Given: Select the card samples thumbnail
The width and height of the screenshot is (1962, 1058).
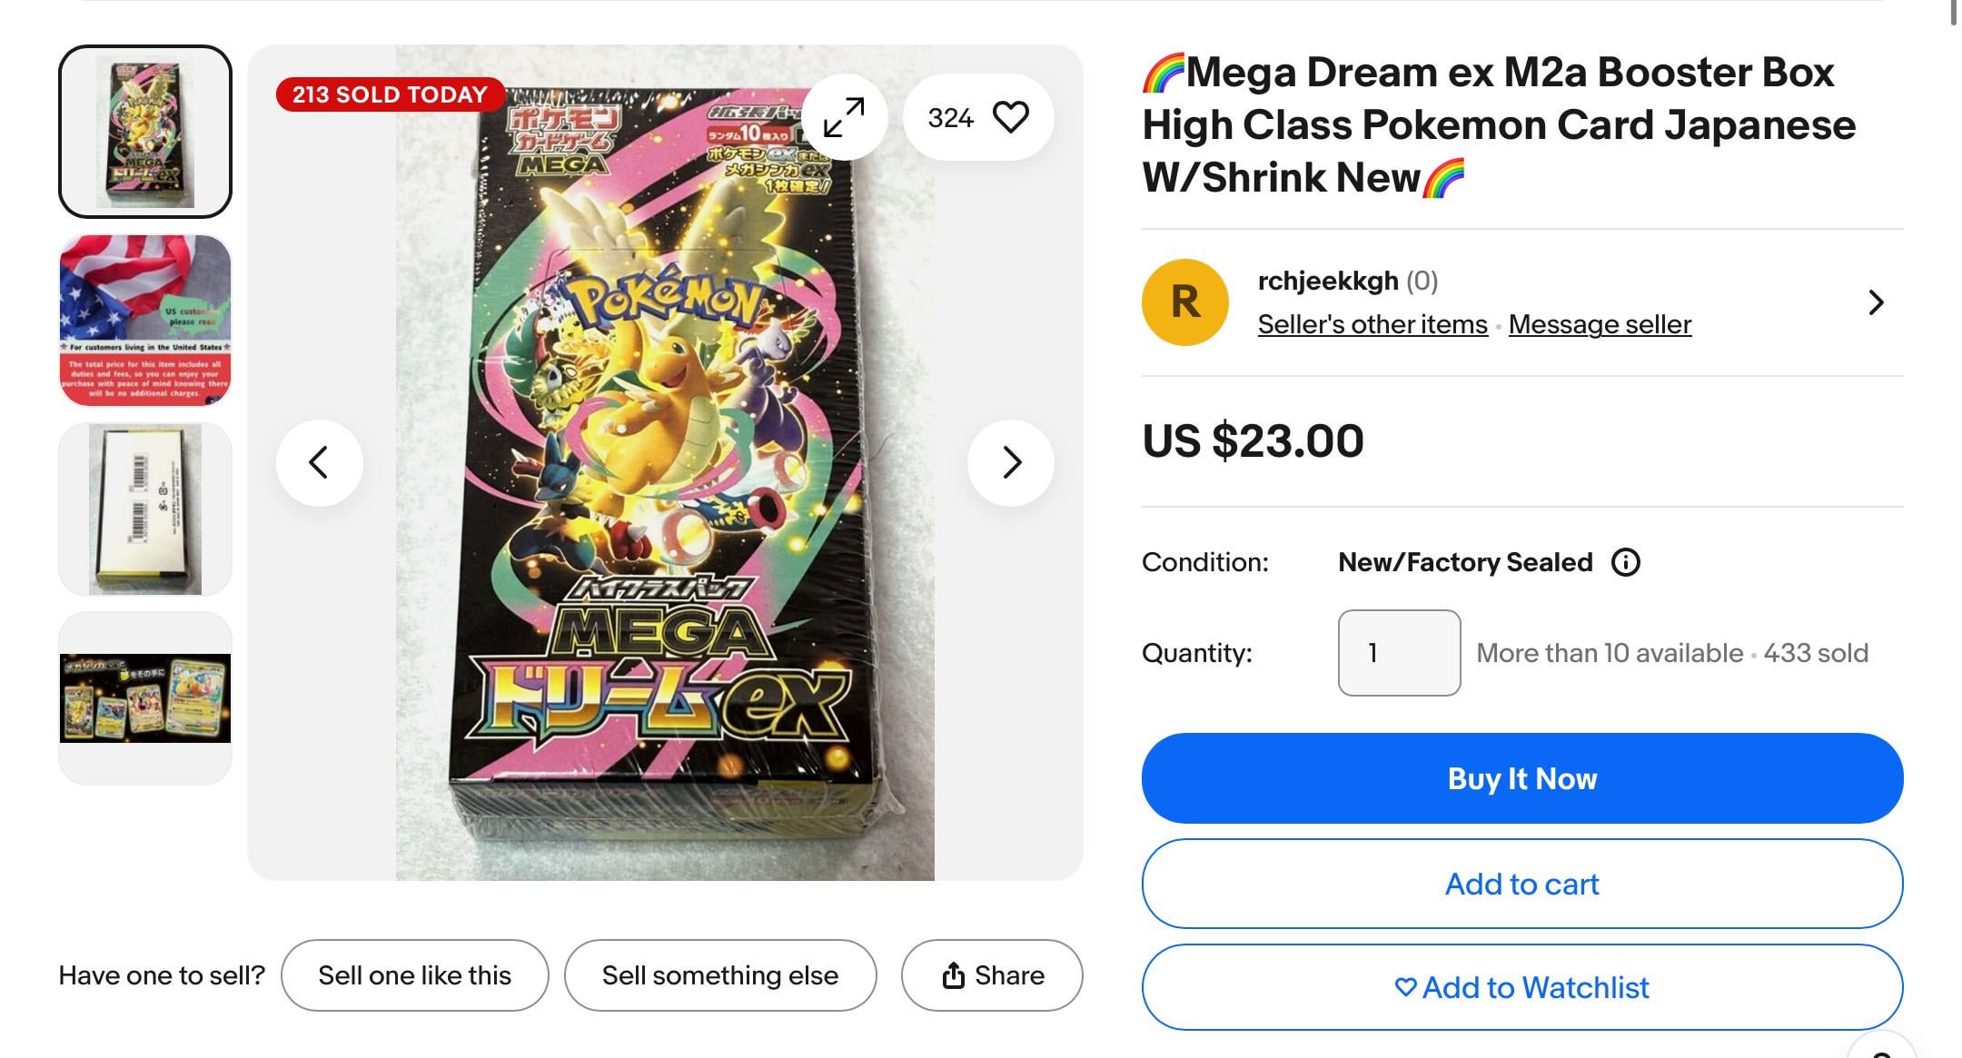Looking at the screenshot, I should pos(145,697).
